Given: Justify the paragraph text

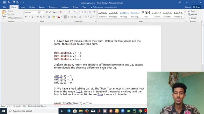Looking at the screenshot, I should coord(75,17).
